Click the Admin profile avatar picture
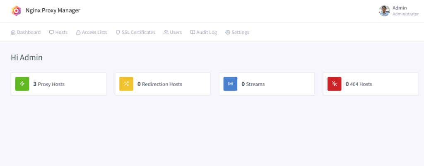The height and width of the screenshot is (166, 424). coord(384,11)
